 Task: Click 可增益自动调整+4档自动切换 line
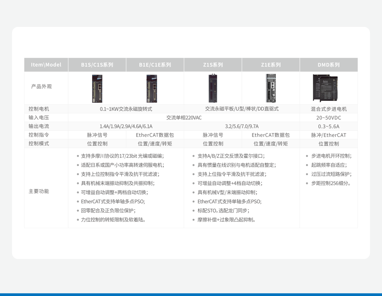coord(230,183)
